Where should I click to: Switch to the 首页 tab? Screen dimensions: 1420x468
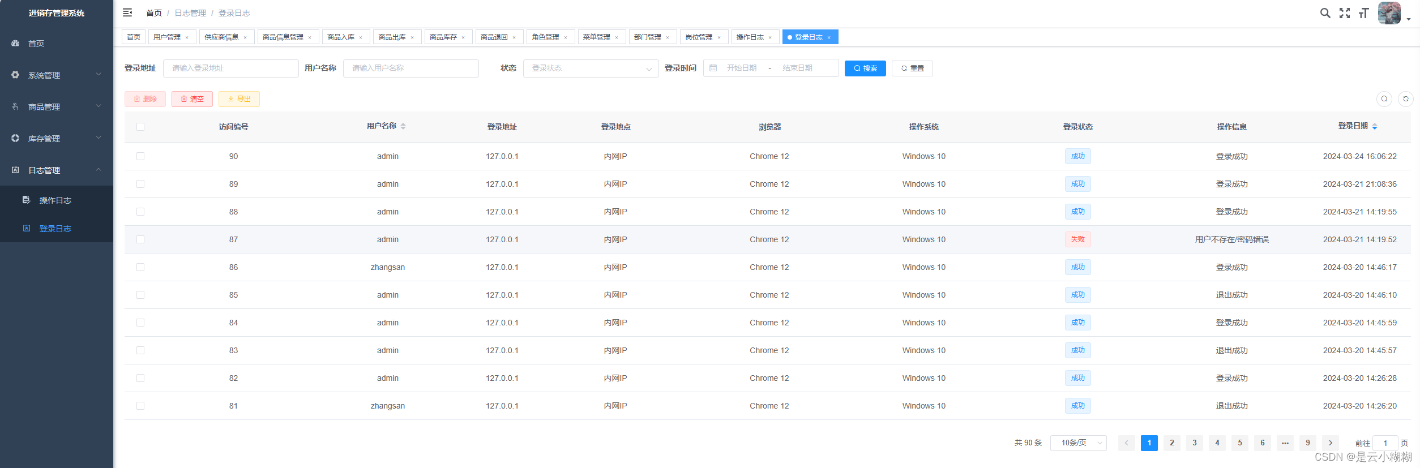pos(134,37)
